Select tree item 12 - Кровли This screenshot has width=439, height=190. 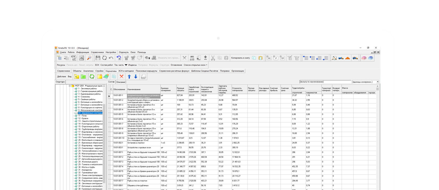click(83, 118)
